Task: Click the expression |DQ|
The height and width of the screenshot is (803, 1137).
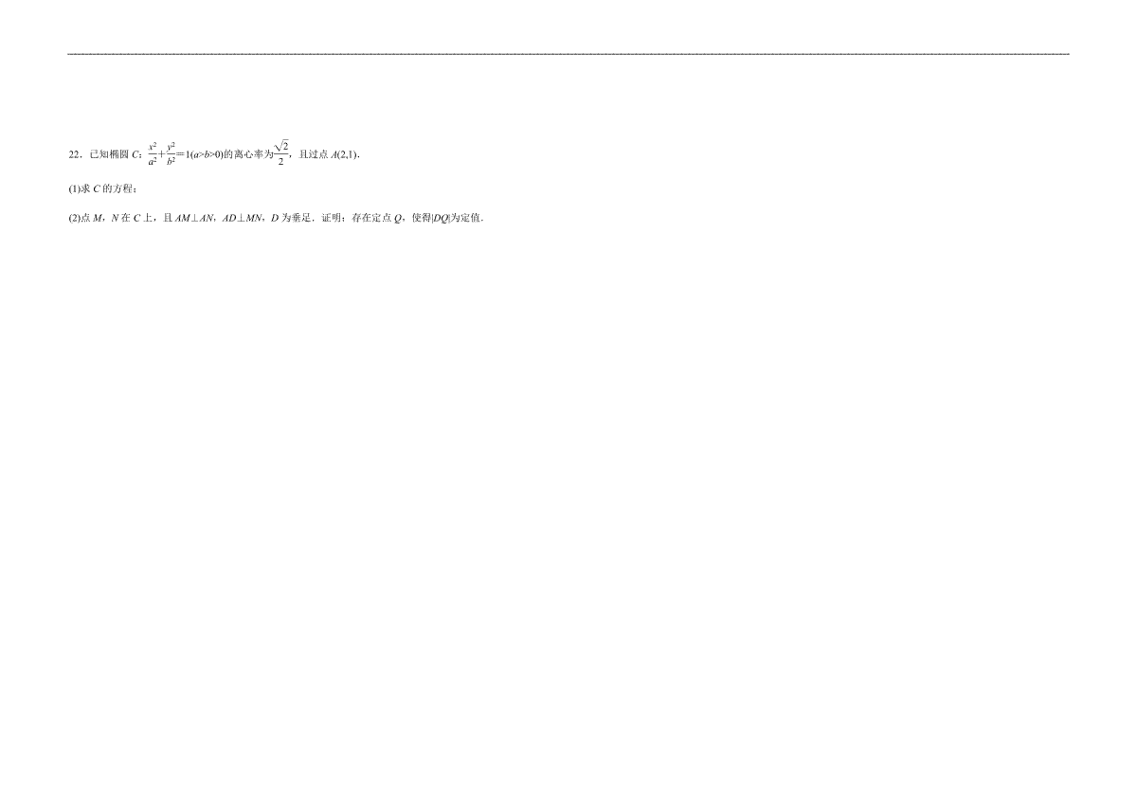Action: coord(442,218)
